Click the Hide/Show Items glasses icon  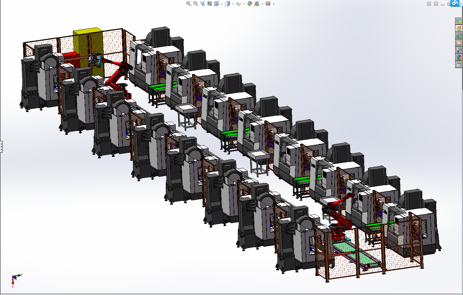(x=239, y=4)
